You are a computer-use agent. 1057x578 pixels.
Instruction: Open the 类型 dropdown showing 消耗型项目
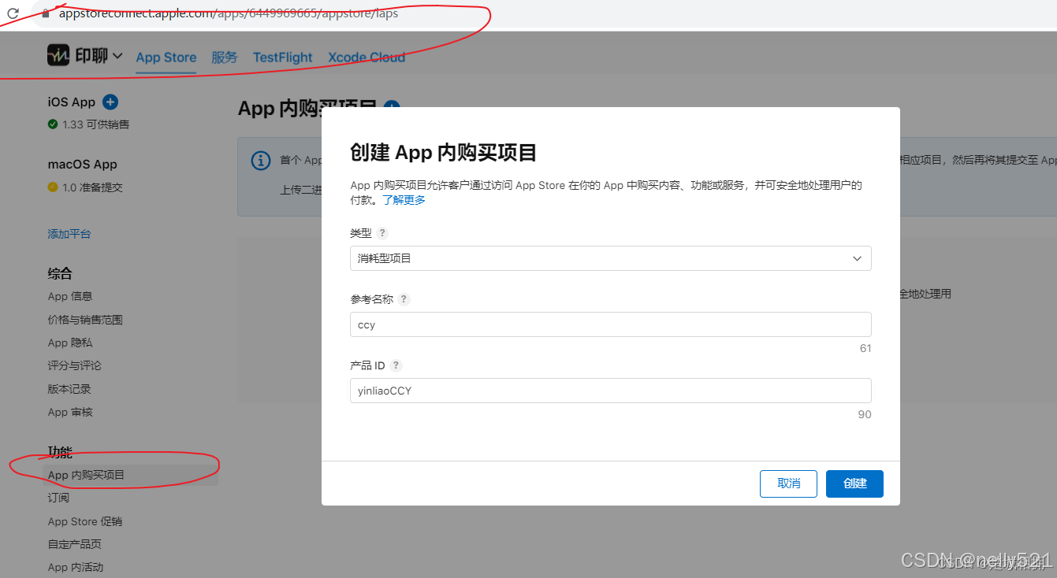pyautogui.click(x=610, y=258)
